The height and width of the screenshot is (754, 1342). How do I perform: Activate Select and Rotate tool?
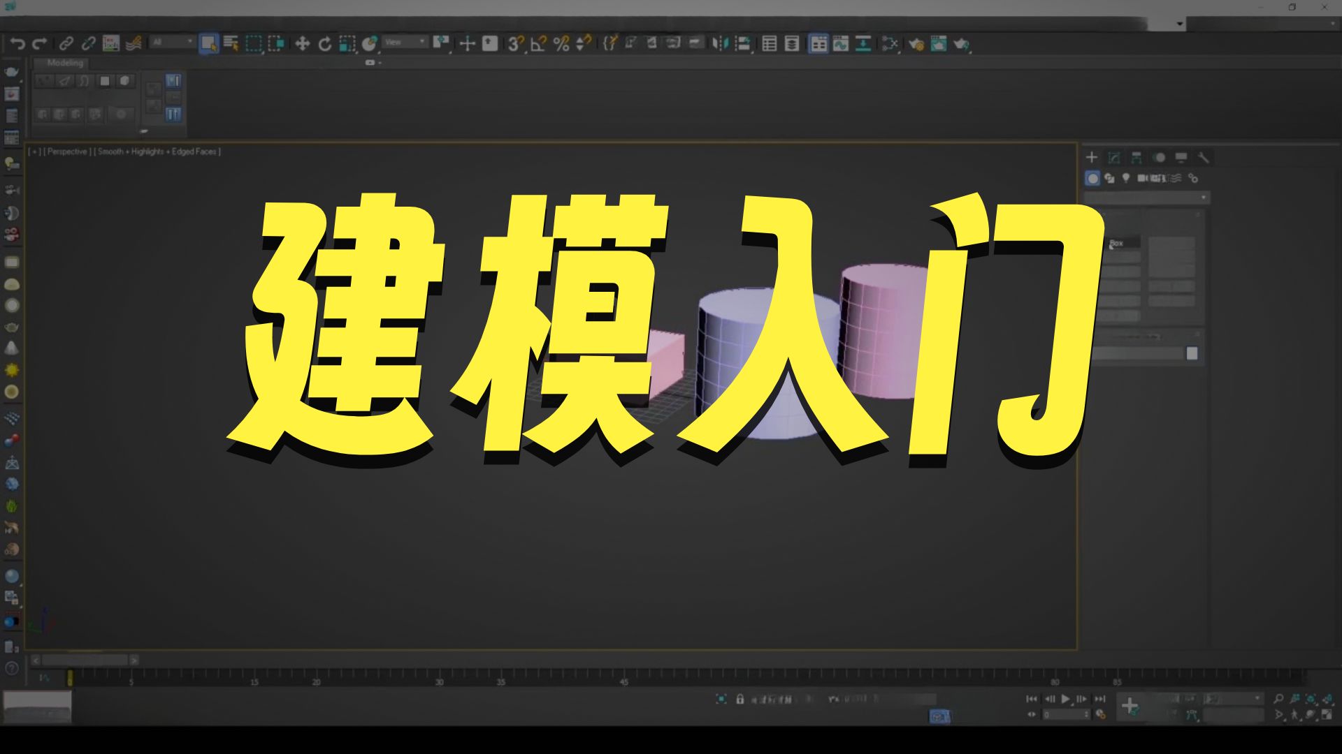pos(325,44)
